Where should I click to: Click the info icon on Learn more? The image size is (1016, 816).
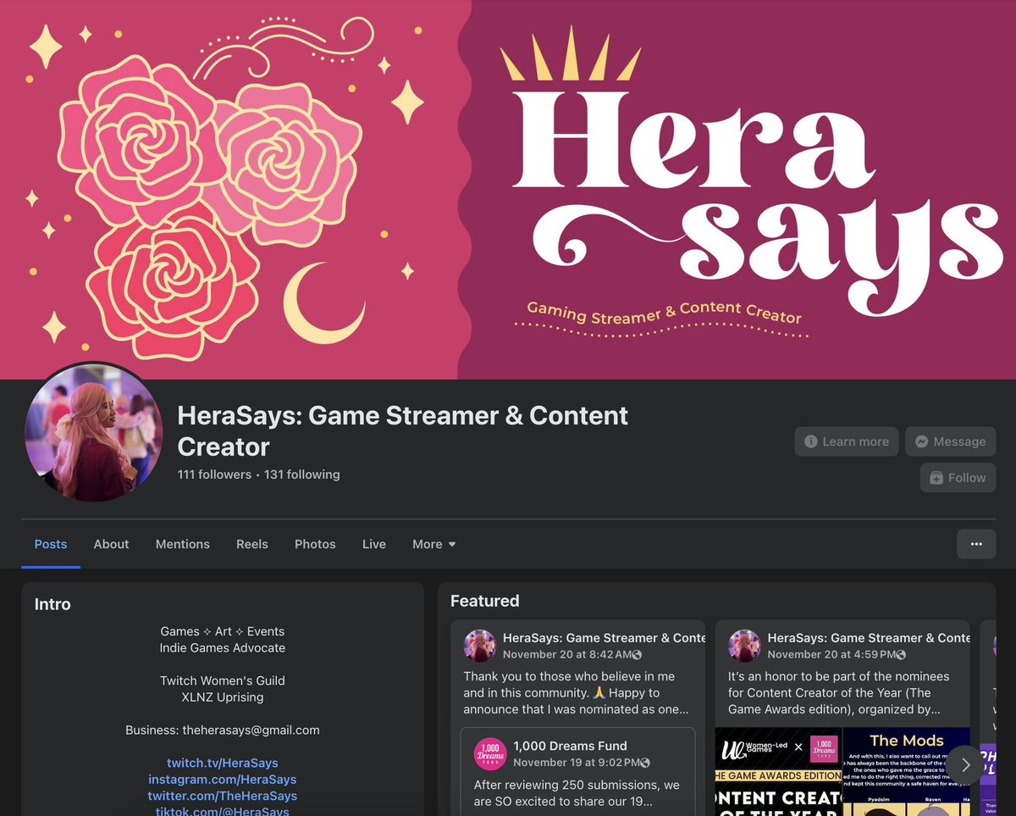coord(811,441)
